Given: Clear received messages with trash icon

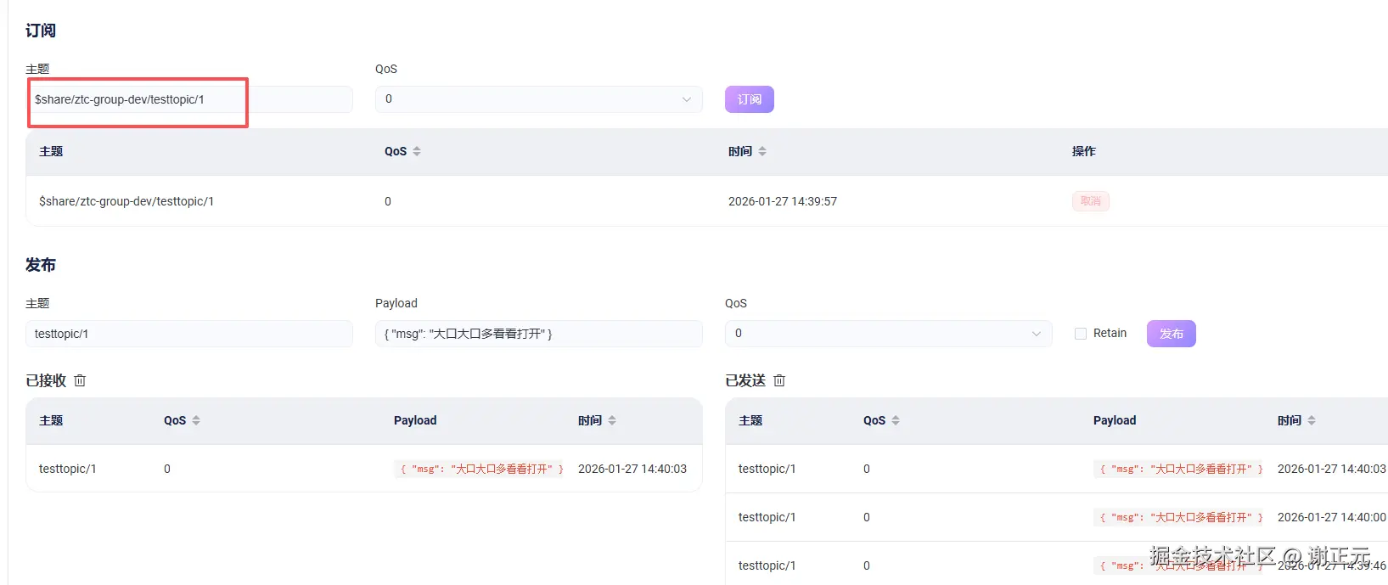Looking at the screenshot, I should 80,380.
